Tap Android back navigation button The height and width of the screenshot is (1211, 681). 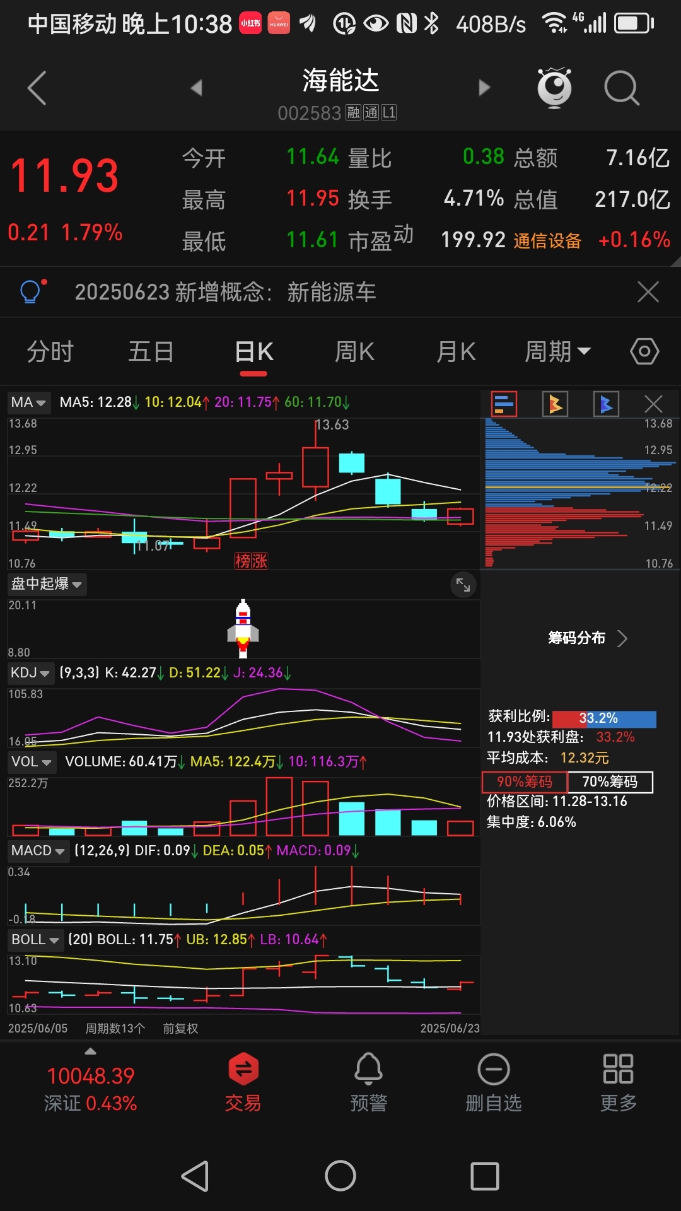pyautogui.click(x=195, y=1176)
